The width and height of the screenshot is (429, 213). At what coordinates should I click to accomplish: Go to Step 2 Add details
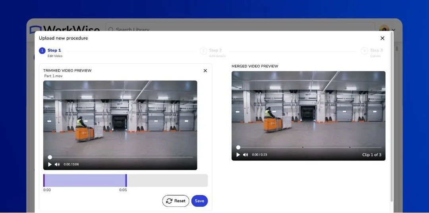(213, 53)
